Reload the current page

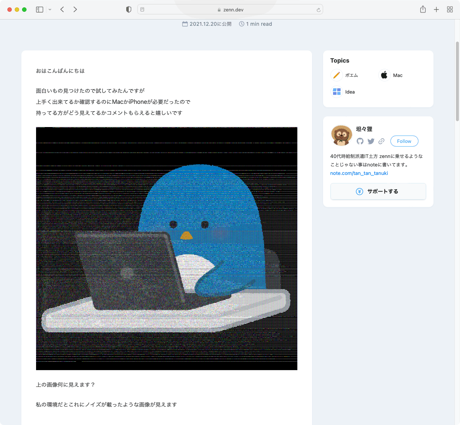point(318,10)
